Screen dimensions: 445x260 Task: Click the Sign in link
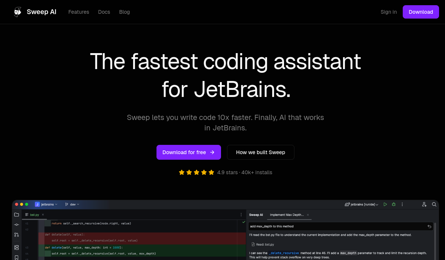(x=389, y=12)
